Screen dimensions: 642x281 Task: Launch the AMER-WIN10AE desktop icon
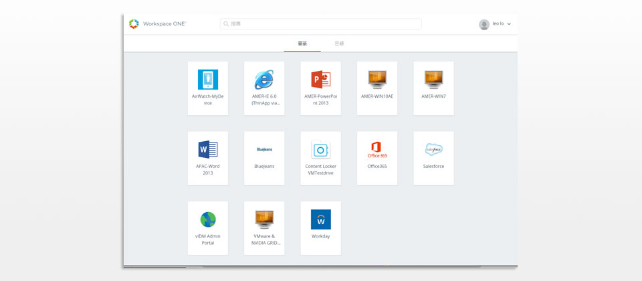coord(377,80)
